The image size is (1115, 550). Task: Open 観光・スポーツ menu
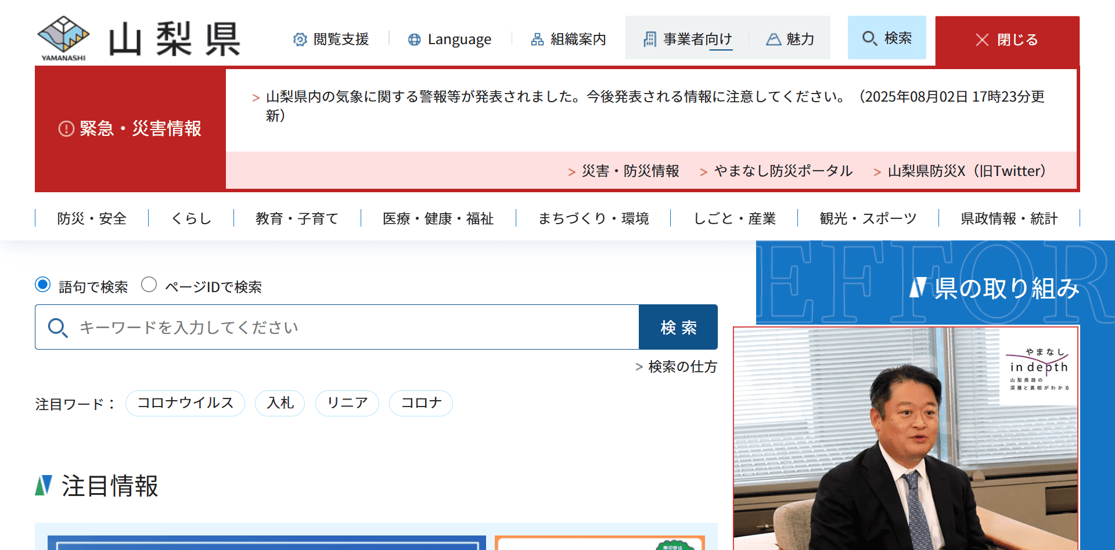point(868,218)
